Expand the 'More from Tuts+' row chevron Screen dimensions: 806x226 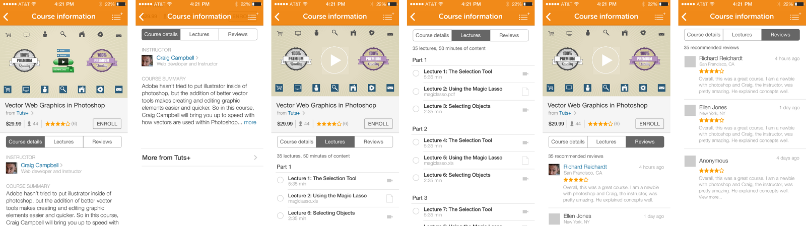[x=255, y=158]
